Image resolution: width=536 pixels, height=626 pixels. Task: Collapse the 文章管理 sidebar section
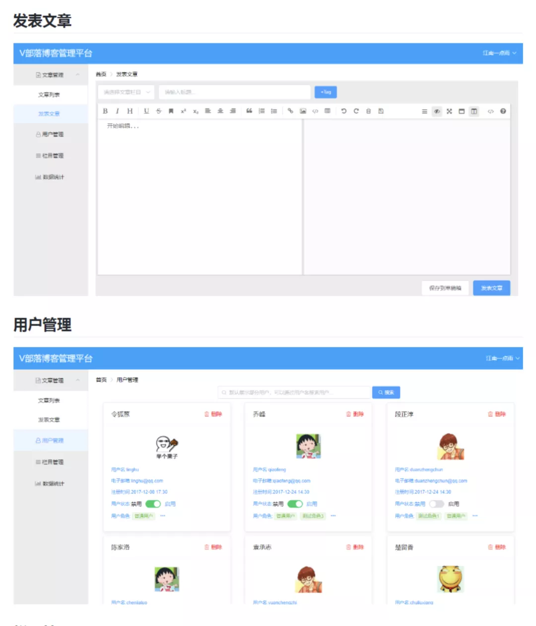[51, 75]
